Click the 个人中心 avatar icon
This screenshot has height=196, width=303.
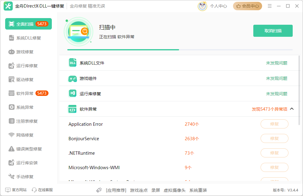pos(202,6)
